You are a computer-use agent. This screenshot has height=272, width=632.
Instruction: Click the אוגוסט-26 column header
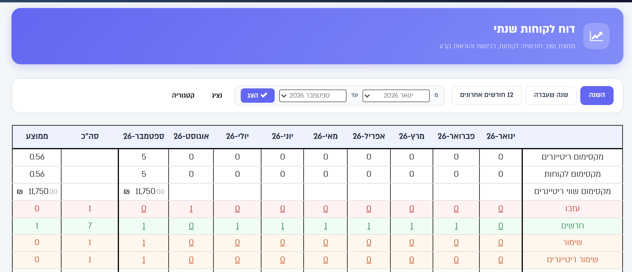pos(191,136)
